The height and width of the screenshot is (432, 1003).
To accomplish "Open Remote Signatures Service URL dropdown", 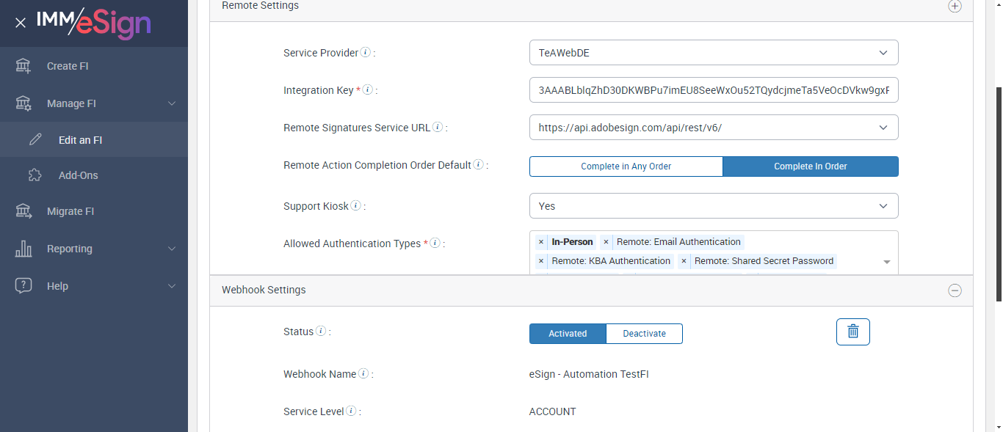I will click(713, 128).
